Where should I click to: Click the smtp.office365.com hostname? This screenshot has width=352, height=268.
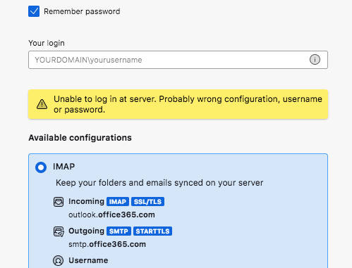click(x=107, y=244)
